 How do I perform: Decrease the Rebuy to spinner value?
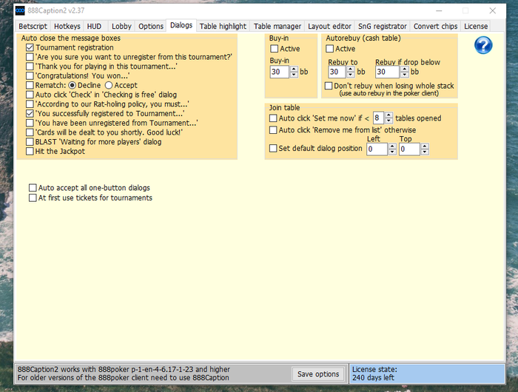point(351,75)
